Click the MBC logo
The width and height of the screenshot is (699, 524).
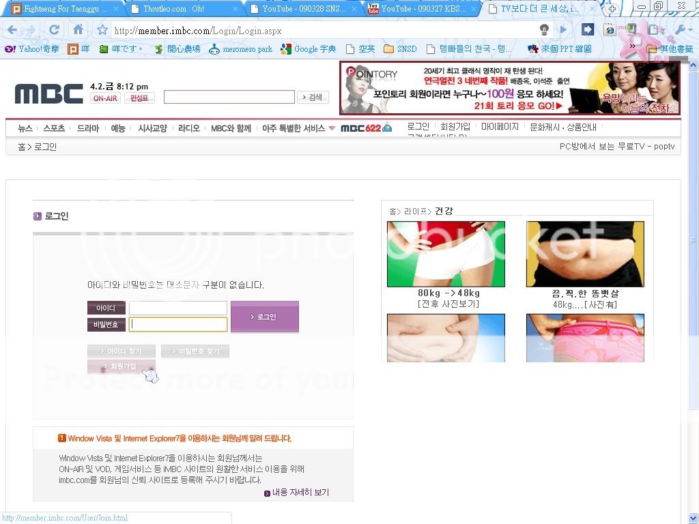pos(48,93)
